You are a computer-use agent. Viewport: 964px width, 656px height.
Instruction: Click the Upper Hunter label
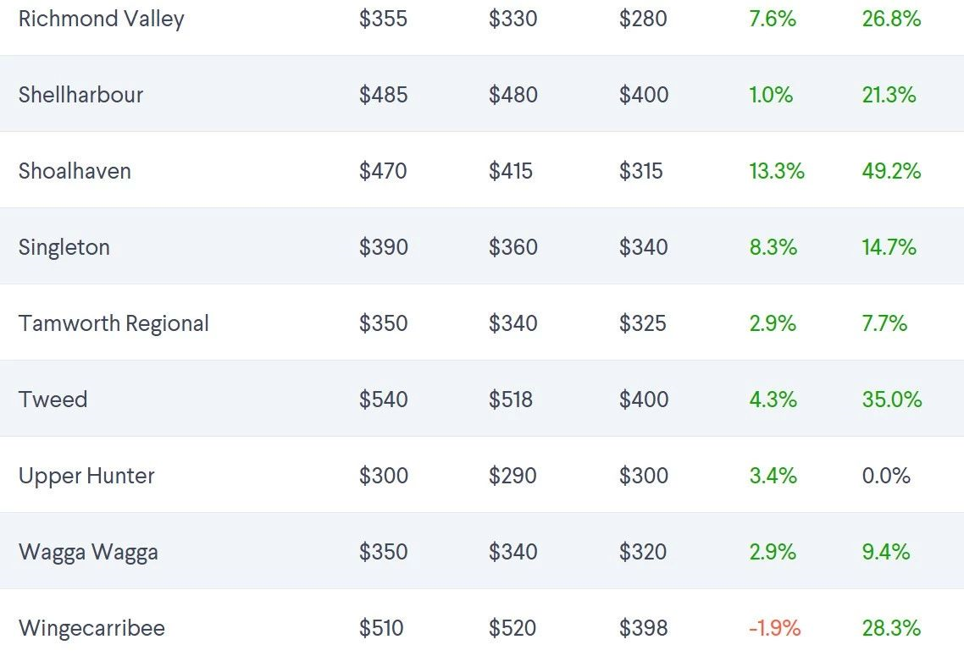(86, 476)
